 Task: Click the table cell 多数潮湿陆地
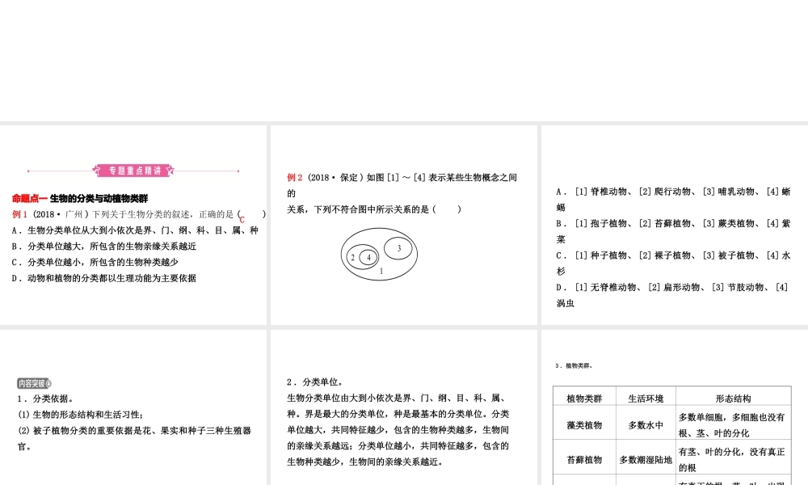point(646,460)
